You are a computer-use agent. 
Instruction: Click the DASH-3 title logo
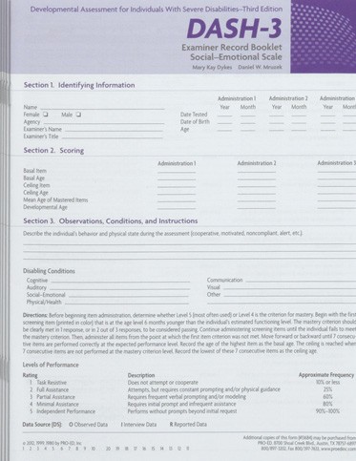coord(234,29)
